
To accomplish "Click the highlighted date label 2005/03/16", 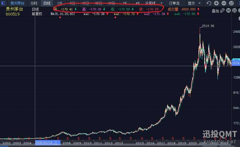I will (x=48, y=143).
